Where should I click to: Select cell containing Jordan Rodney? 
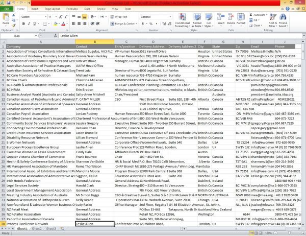(95, 114)
